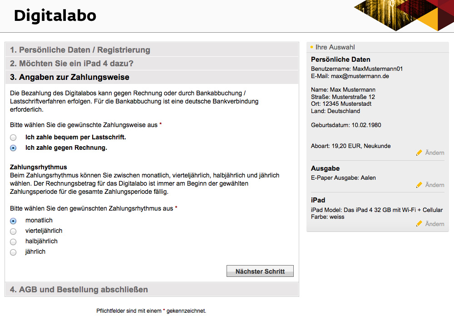Expand step 4 AGB und Bestellung abschließen

[152, 290]
